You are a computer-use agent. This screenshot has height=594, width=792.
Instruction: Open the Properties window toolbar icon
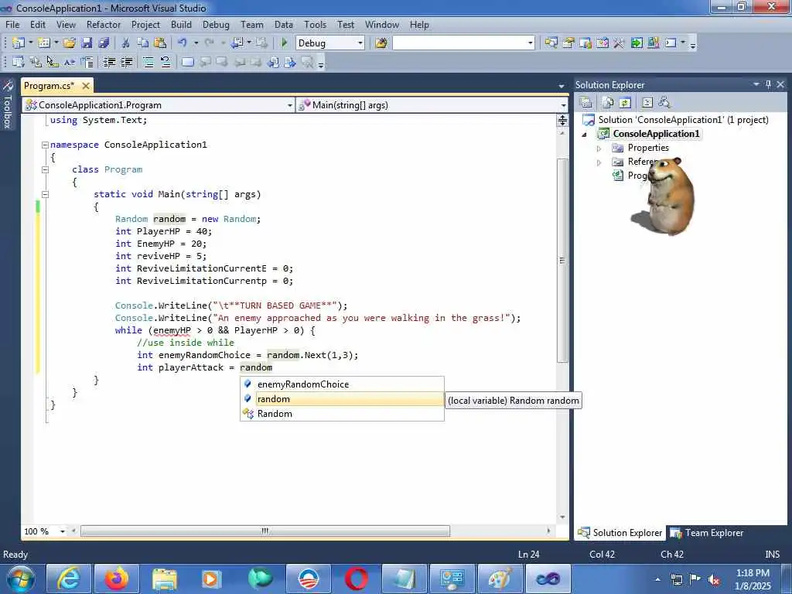(x=568, y=43)
